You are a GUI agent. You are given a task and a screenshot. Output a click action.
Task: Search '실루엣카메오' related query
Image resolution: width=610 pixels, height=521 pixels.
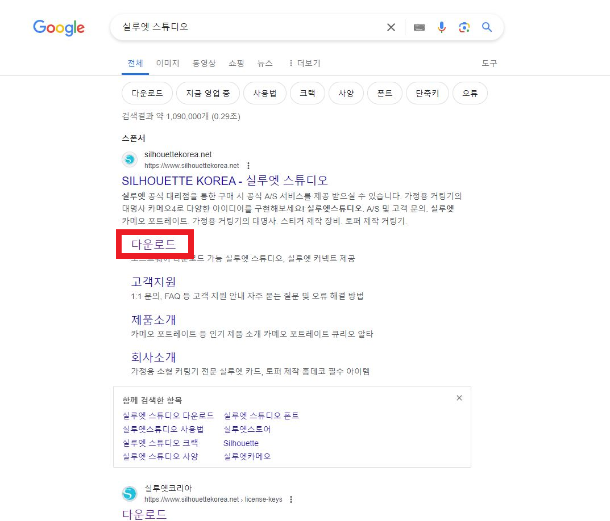point(247,456)
